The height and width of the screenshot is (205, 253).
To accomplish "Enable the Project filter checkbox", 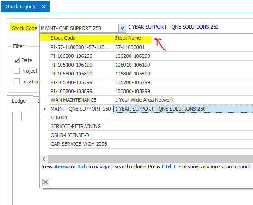I will click(17, 71).
